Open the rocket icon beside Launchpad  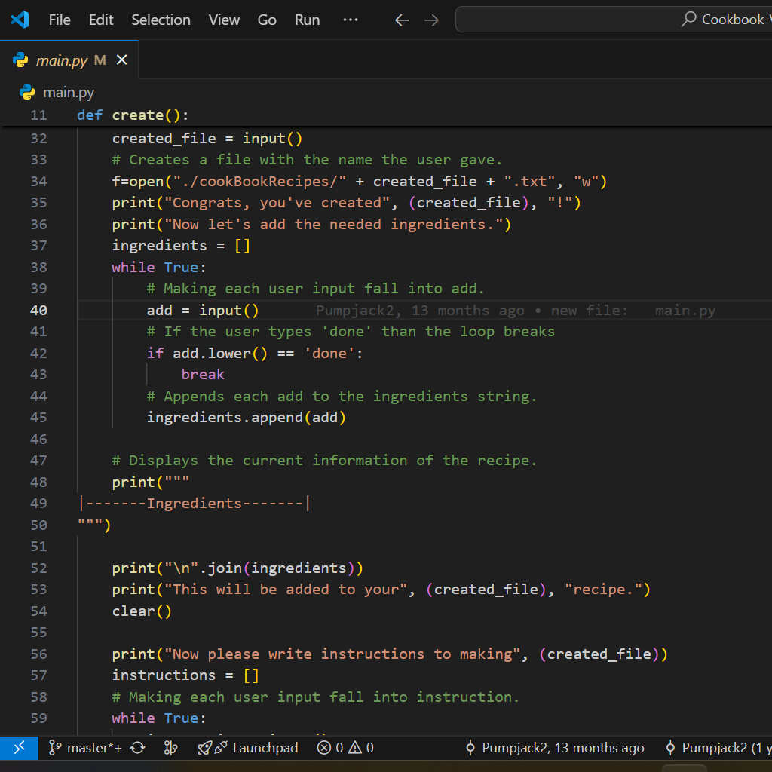pos(205,748)
